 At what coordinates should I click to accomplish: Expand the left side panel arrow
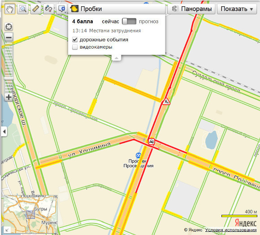4,132
